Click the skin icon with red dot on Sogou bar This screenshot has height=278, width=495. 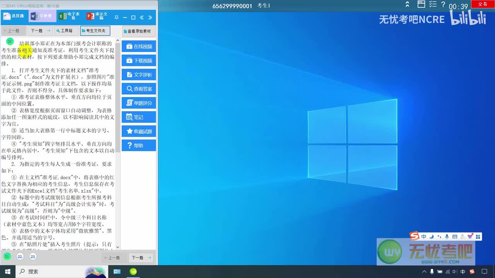[x=470, y=236]
